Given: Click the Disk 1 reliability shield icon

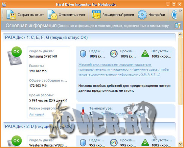Looking at the screenshot, I should [83, 54].
